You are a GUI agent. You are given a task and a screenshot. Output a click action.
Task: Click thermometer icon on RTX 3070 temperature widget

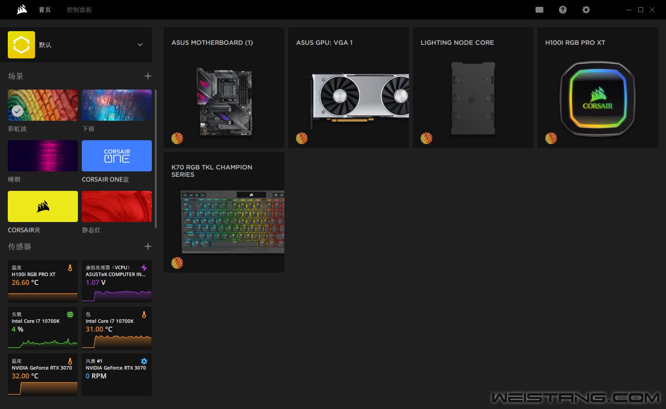point(70,361)
